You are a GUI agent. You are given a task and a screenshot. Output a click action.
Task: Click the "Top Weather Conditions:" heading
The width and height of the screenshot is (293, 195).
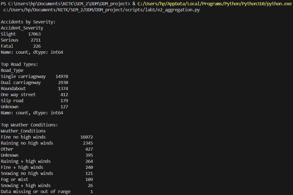[29, 125]
